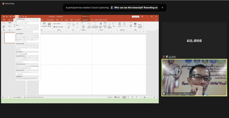Start slideshow from the status bar icon
Image resolution: width=229 pixels, height=118 pixels.
(x=136, y=97)
